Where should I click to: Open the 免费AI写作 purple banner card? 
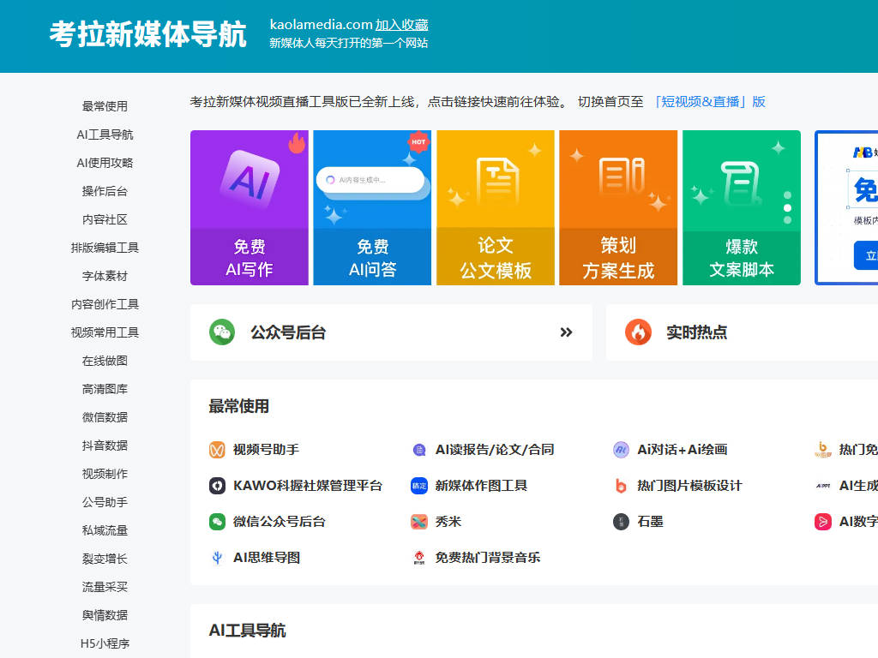249,208
